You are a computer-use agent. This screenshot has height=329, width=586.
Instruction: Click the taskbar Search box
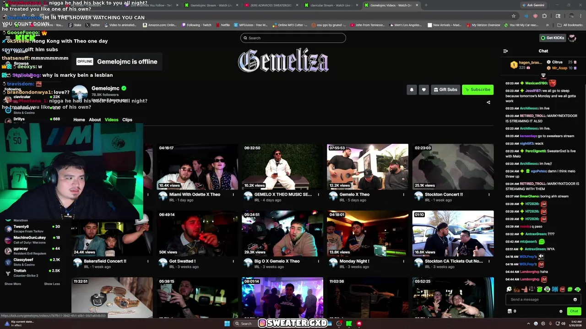[246, 324]
